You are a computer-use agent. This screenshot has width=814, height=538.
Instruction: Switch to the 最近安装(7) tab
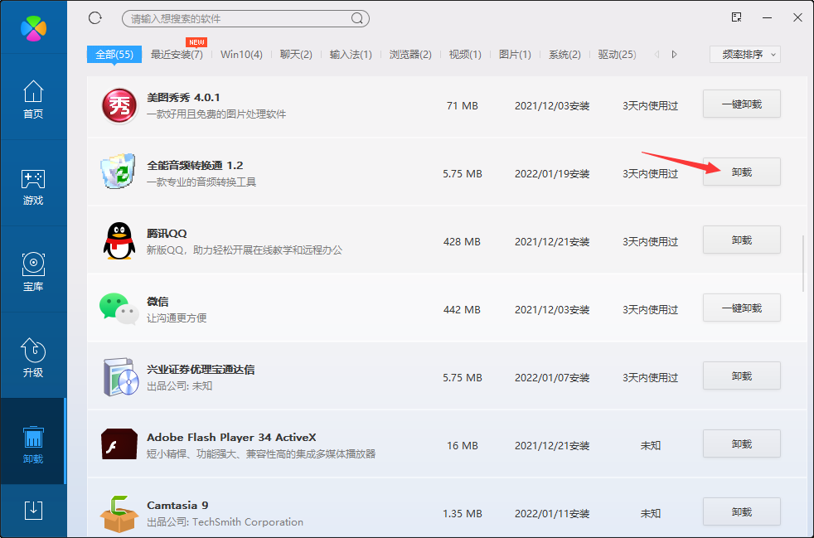[x=177, y=55]
